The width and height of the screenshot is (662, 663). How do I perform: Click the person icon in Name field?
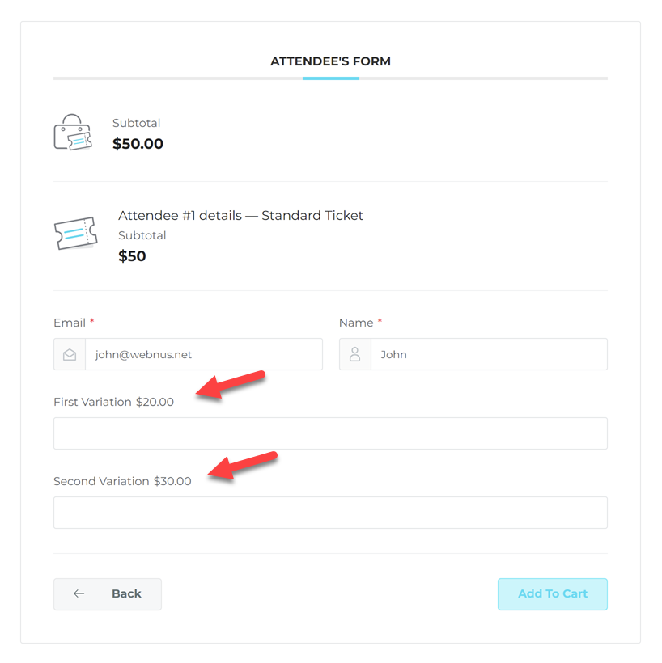click(354, 354)
